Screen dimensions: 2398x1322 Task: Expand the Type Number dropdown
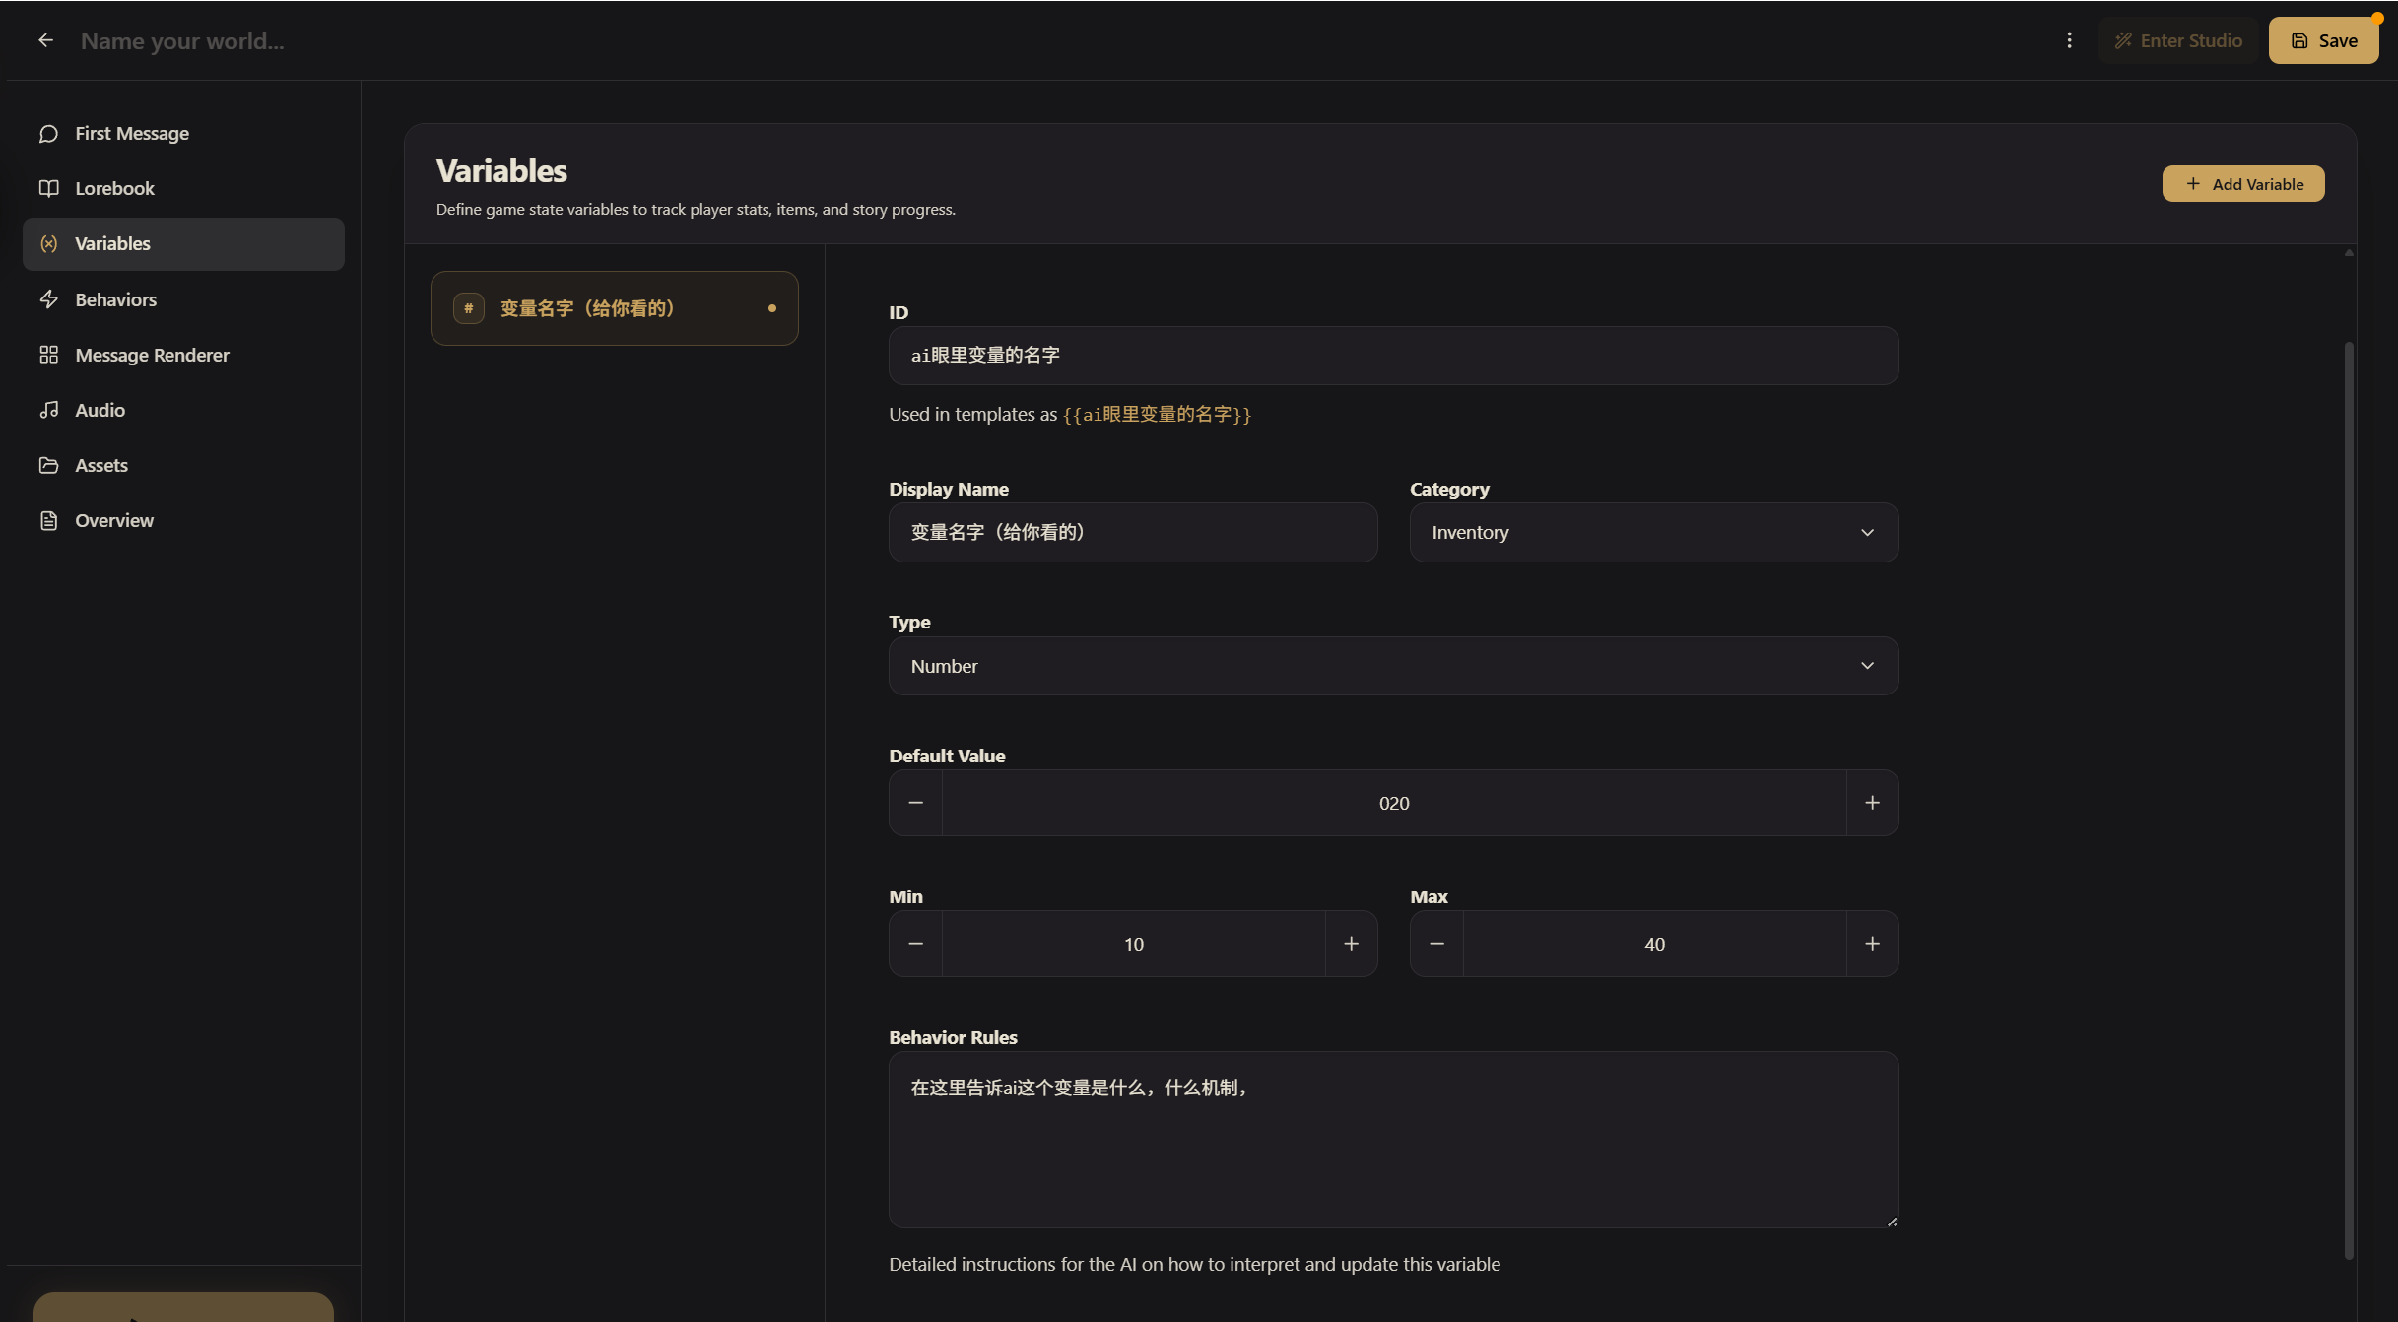coord(1392,666)
